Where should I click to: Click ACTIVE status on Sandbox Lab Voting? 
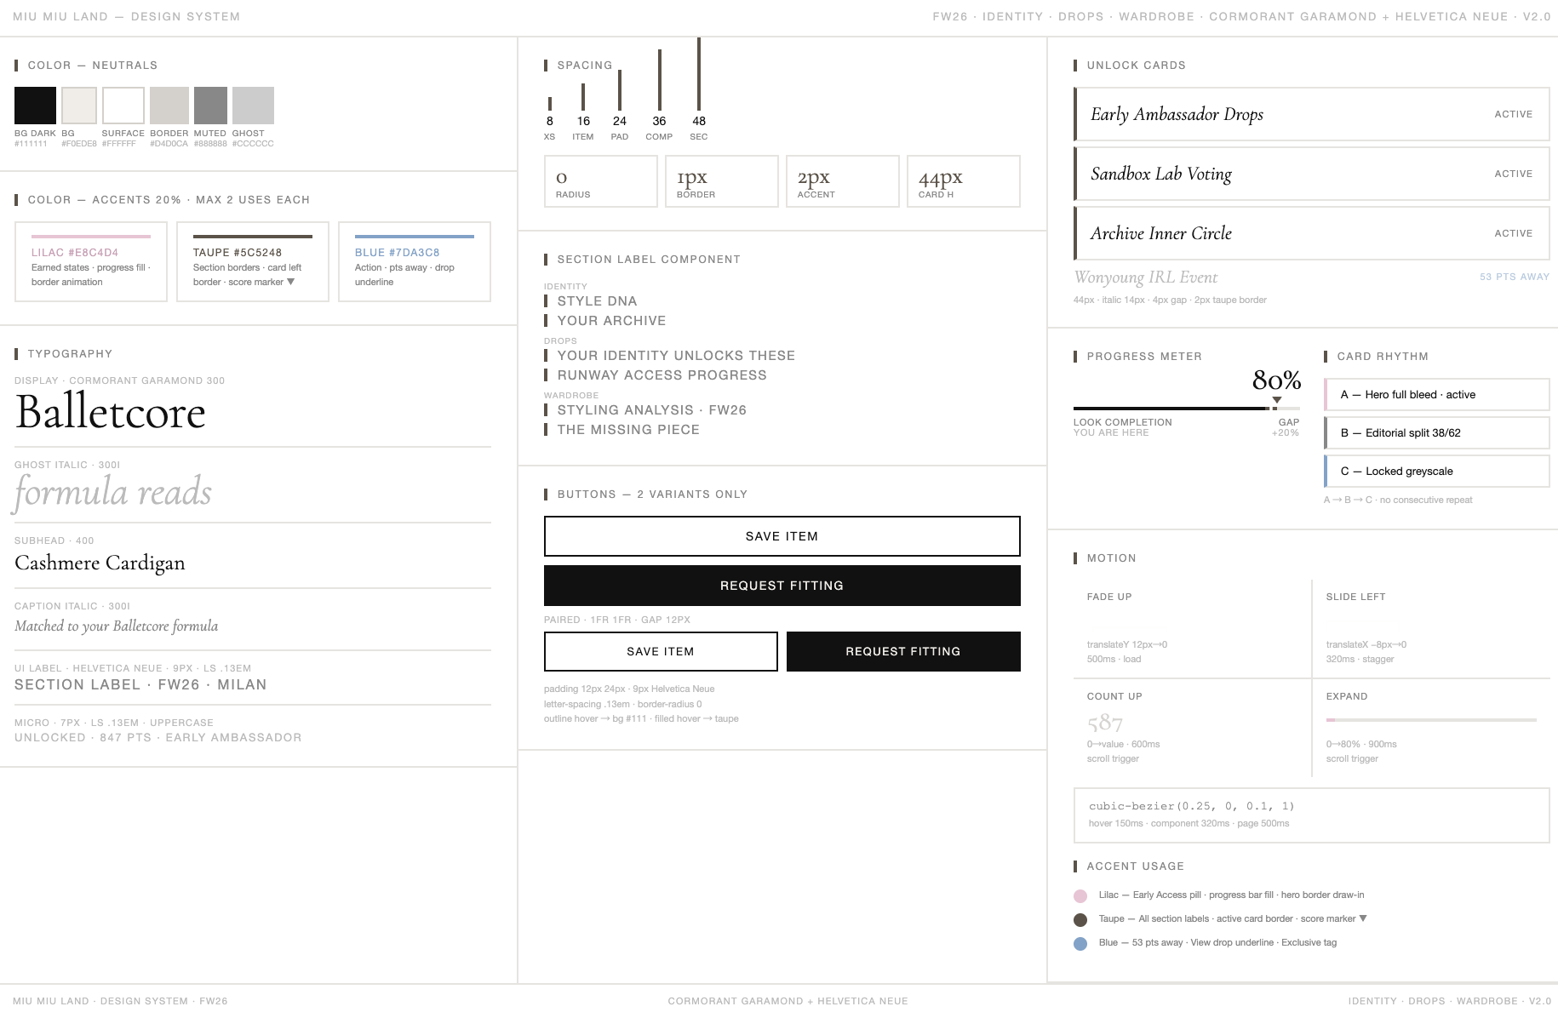[x=1514, y=174]
